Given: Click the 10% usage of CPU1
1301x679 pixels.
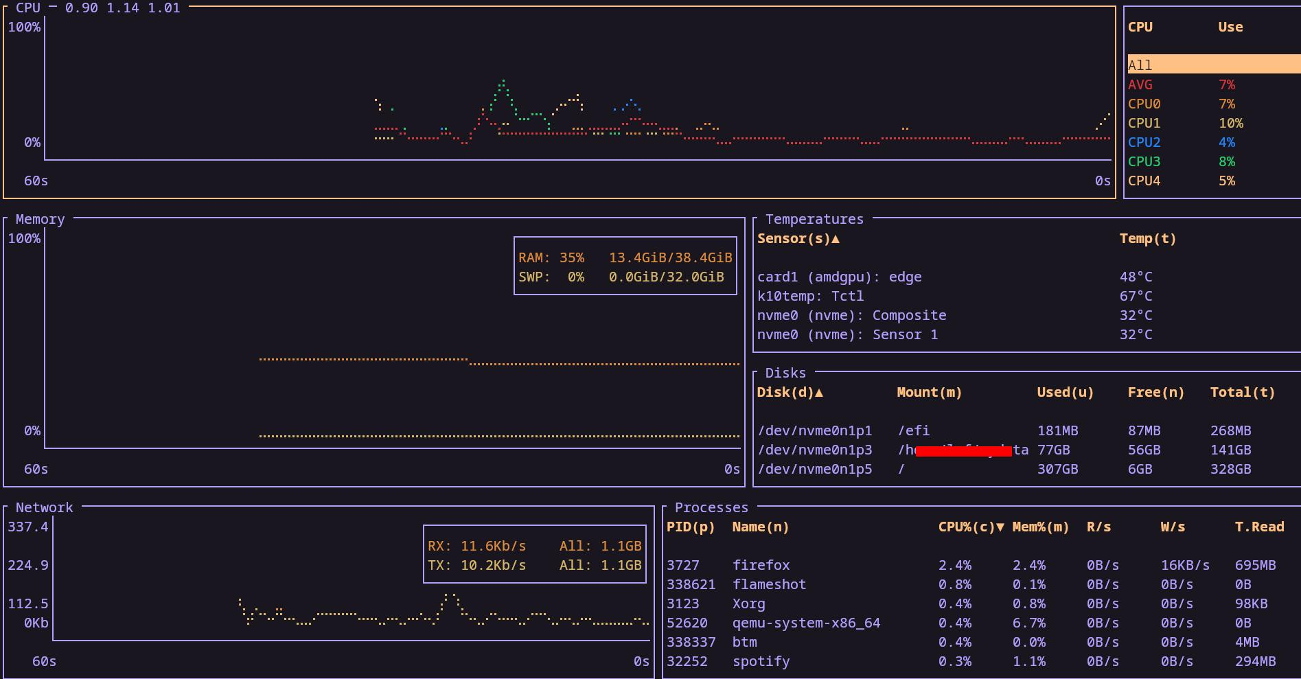Looking at the screenshot, I should [x=1230, y=123].
